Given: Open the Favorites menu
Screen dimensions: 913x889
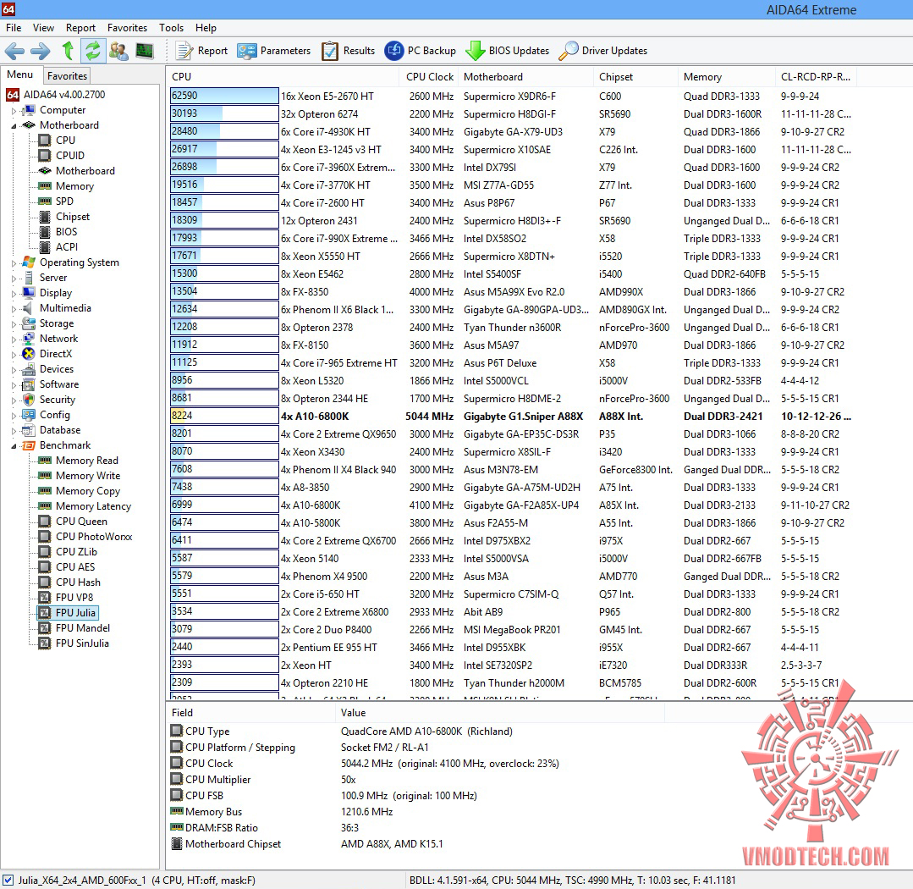Looking at the screenshot, I should pyautogui.click(x=127, y=27).
